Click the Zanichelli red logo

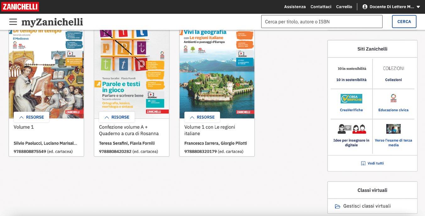click(x=20, y=7)
